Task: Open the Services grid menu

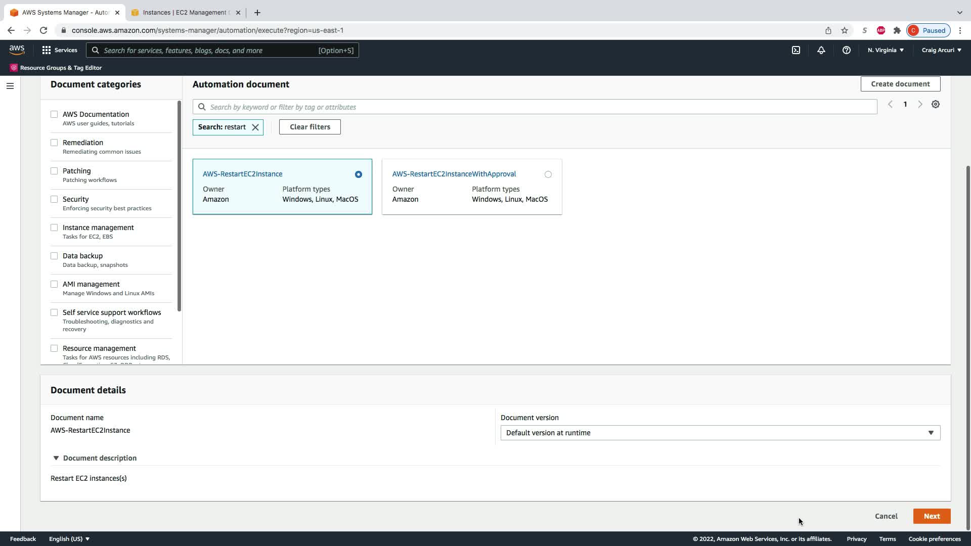Action: (x=60, y=50)
